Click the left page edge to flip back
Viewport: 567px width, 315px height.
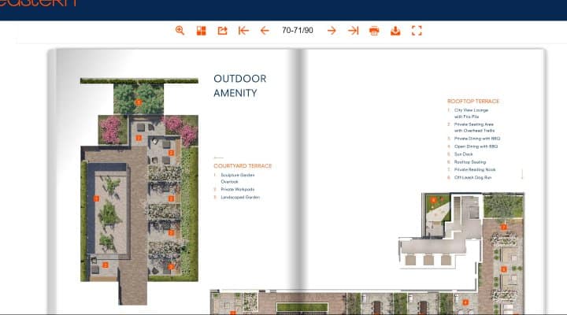52,181
